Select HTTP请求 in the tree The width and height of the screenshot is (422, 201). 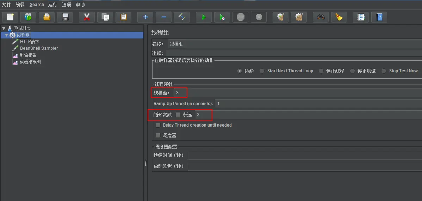pyautogui.click(x=30, y=42)
